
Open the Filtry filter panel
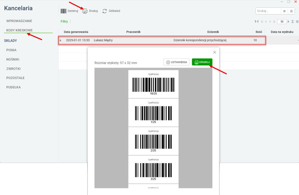[64, 21]
